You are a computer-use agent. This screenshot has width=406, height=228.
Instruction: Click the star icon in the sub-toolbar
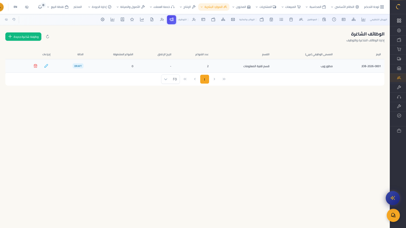tap(132, 20)
